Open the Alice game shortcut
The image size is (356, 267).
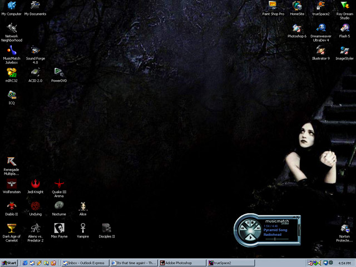83,209
